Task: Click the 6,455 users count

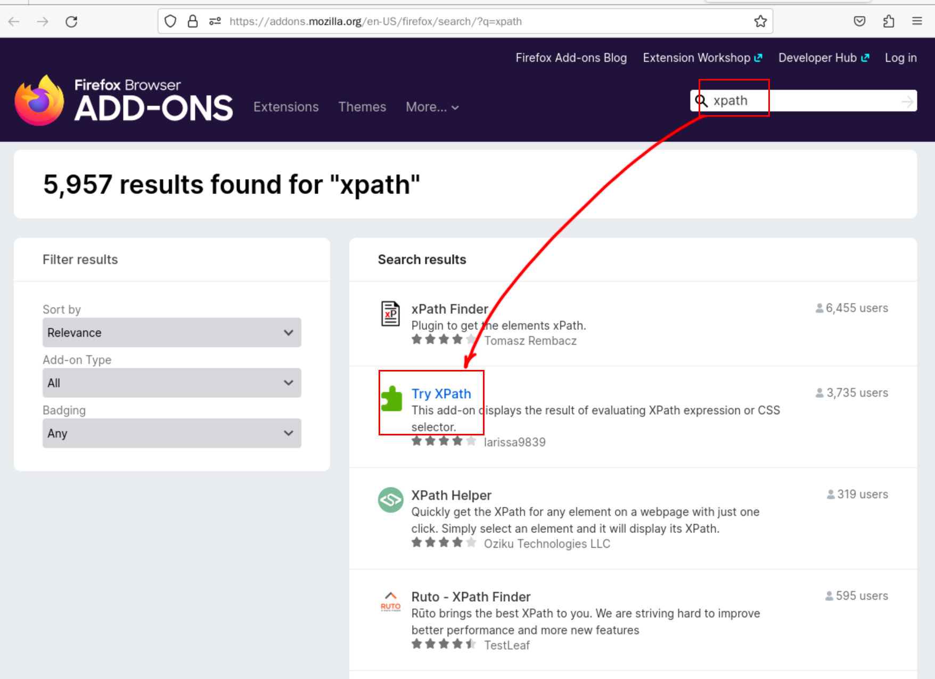Action: 852,308
